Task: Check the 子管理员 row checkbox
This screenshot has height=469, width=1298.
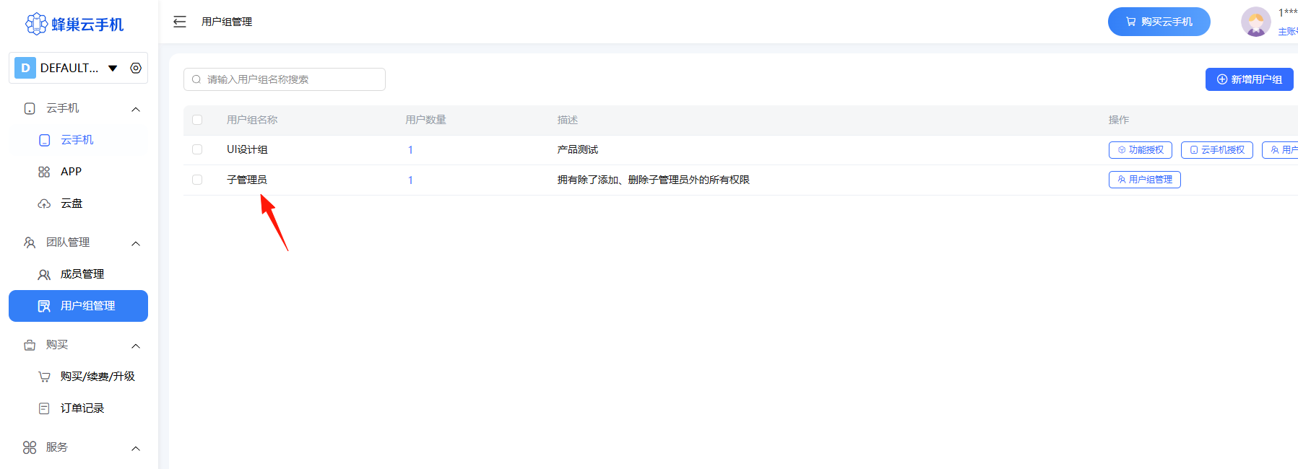Action: click(x=197, y=180)
